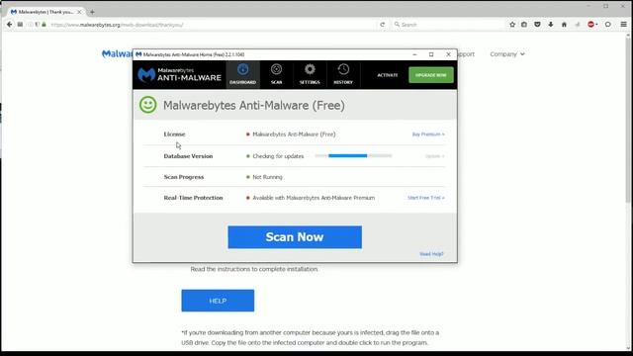
Task: Click the Firefox address bar URL
Action: [x=117, y=25]
